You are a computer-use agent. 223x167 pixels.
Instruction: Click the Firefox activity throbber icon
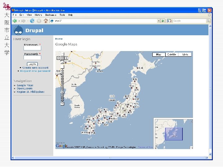click(209, 15)
